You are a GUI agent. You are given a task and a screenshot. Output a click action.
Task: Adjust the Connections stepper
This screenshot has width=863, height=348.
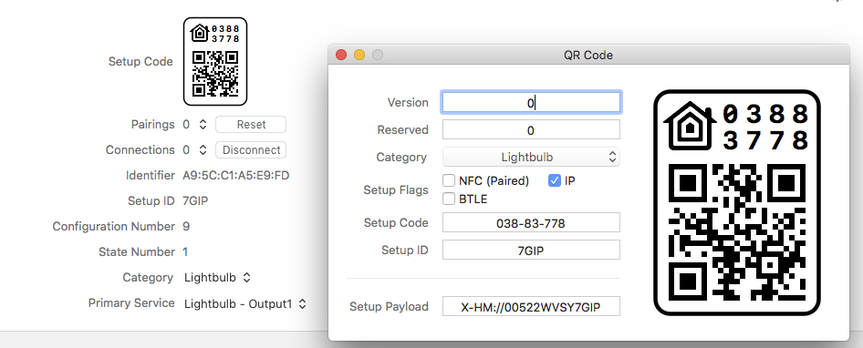click(203, 149)
